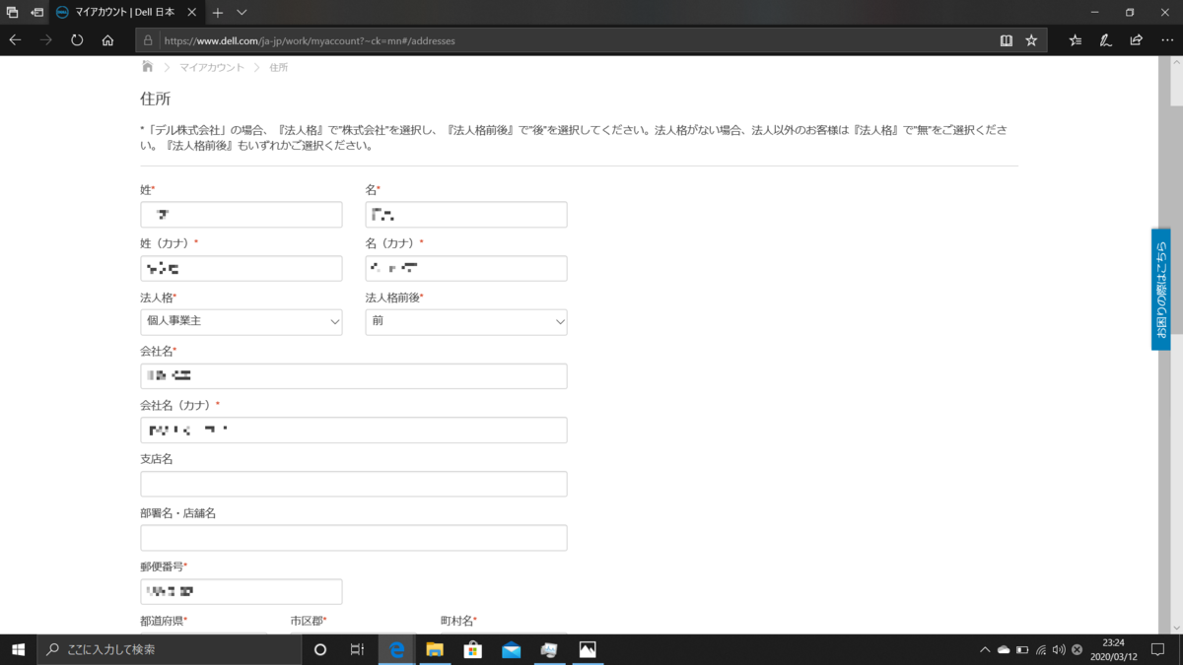Set these tabs aside

13,13
